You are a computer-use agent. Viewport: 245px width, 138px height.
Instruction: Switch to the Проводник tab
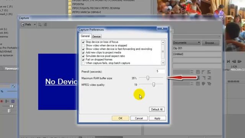click(x=11, y=68)
